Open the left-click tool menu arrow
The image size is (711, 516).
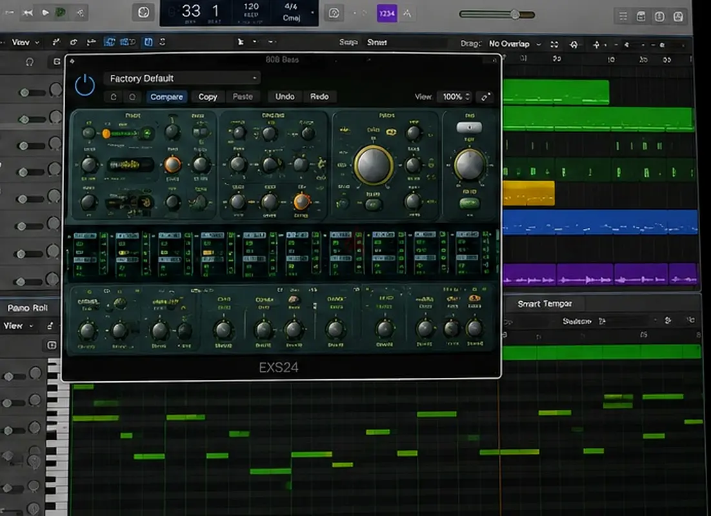point(254,42)
